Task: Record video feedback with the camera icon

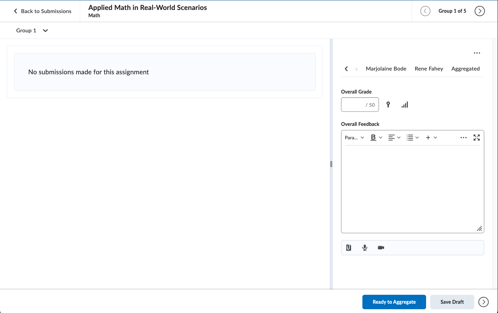Action: point(381,248)
